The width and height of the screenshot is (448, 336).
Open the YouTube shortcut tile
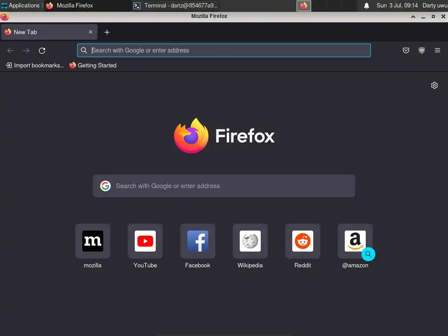(x=145, y=241)
